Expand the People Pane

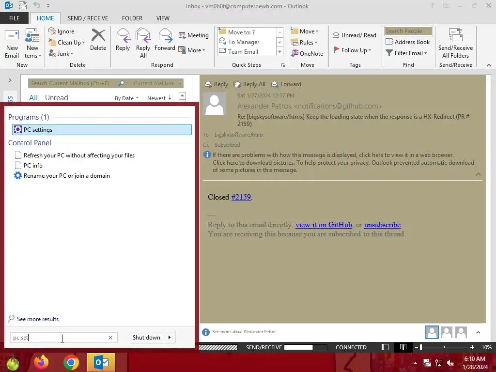[478, 332]
